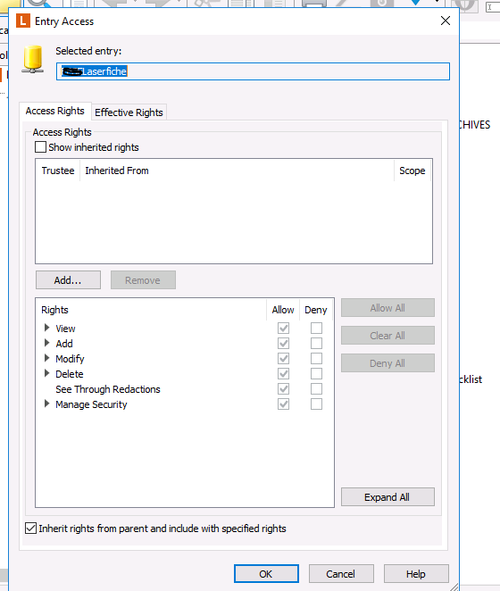500x591 pixels.
Task: Click the Rights column header
Action: coord(152,310)
